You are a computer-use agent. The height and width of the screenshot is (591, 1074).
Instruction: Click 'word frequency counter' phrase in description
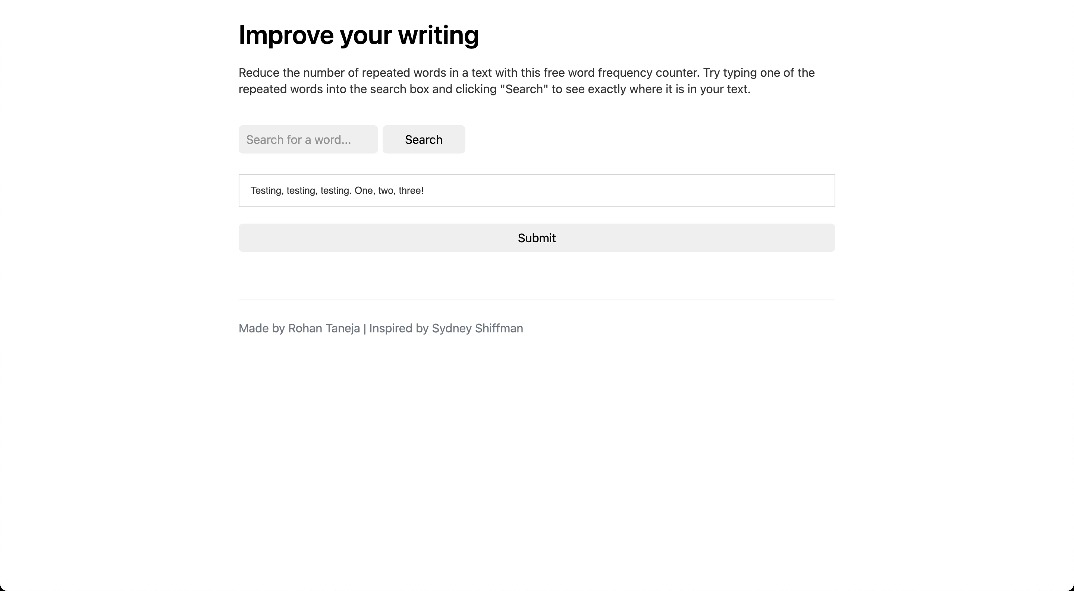(x=632, y=72)
